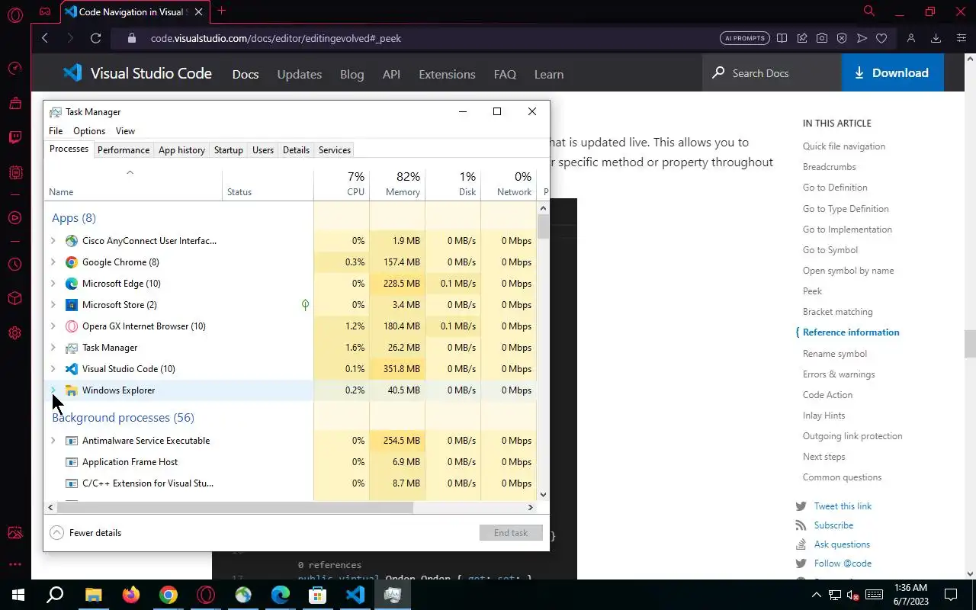Screen dimensions: 976x610
Task: Open History clock icon in Opera sidebar
Action: 14,265
